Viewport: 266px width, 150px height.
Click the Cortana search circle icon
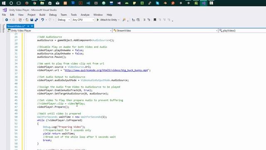click(x=11, y=3)
